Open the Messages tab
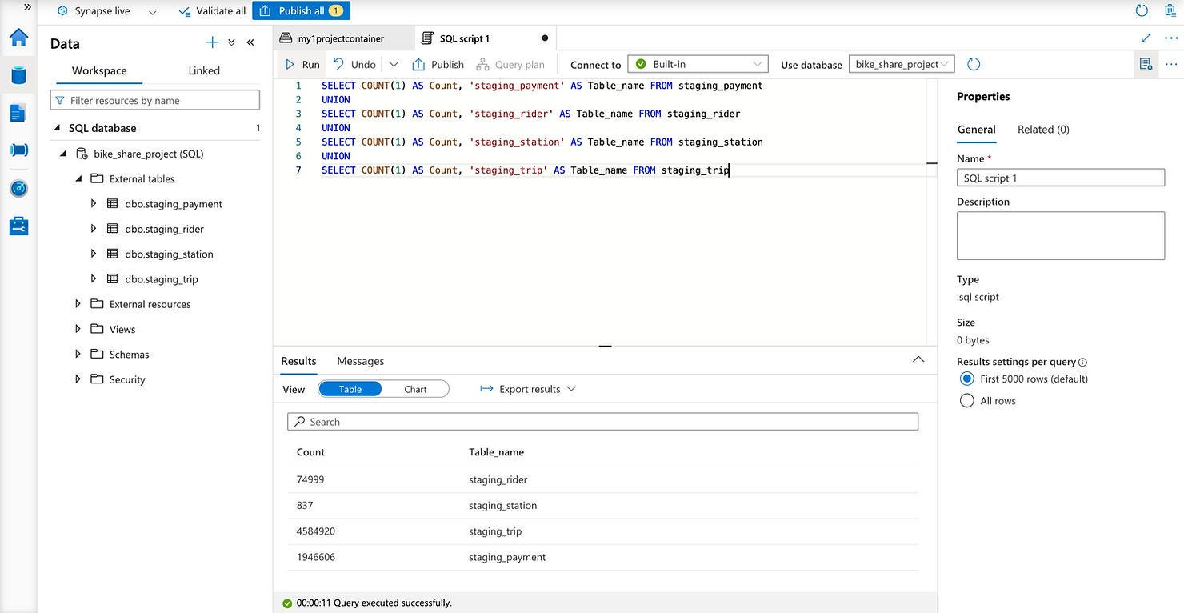 (x=360, y=361)
